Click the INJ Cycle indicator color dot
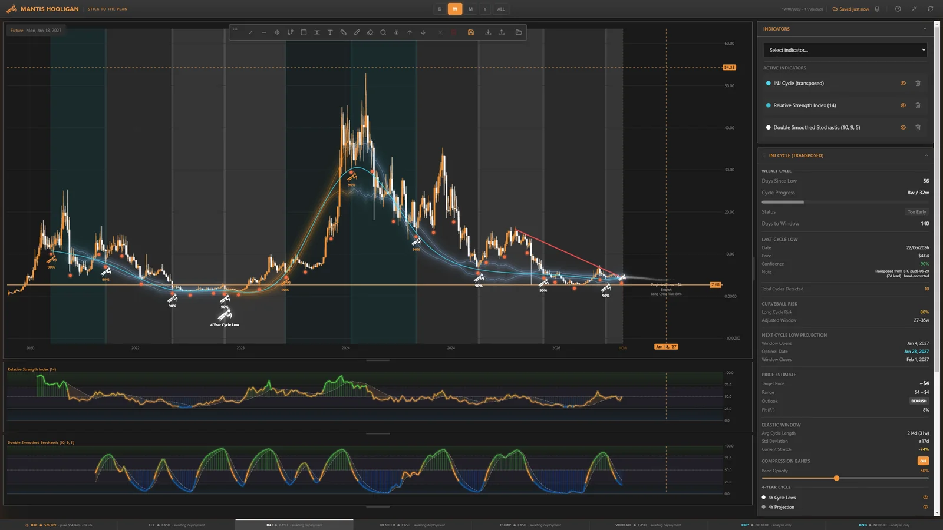Image resolution: width=943 pixels, height=530 pixels. coord(768,83)
